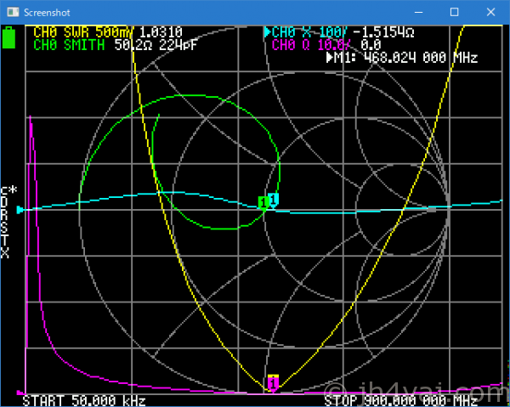510x407 pixels.
Task: Click the START 50.000 kHz frequency label
Action: [83, 400]
